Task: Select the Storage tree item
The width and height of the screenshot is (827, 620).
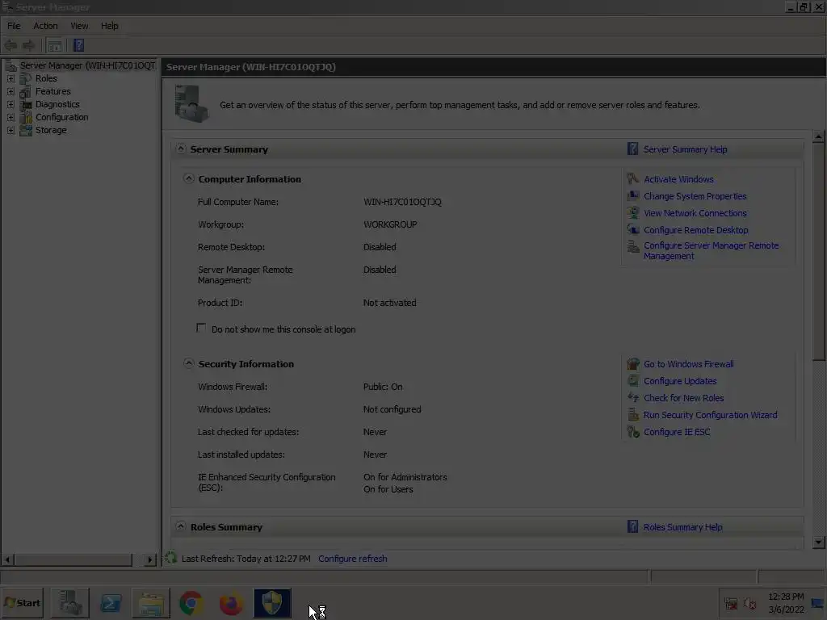Action: coord(51,130)
